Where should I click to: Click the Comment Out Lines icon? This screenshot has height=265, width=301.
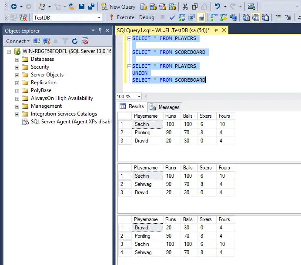(x=278, y=17)
